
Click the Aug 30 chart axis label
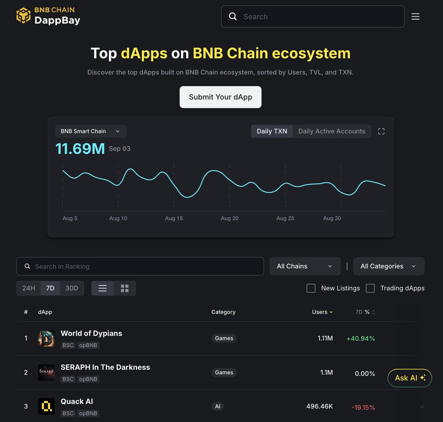coord(332,218)
